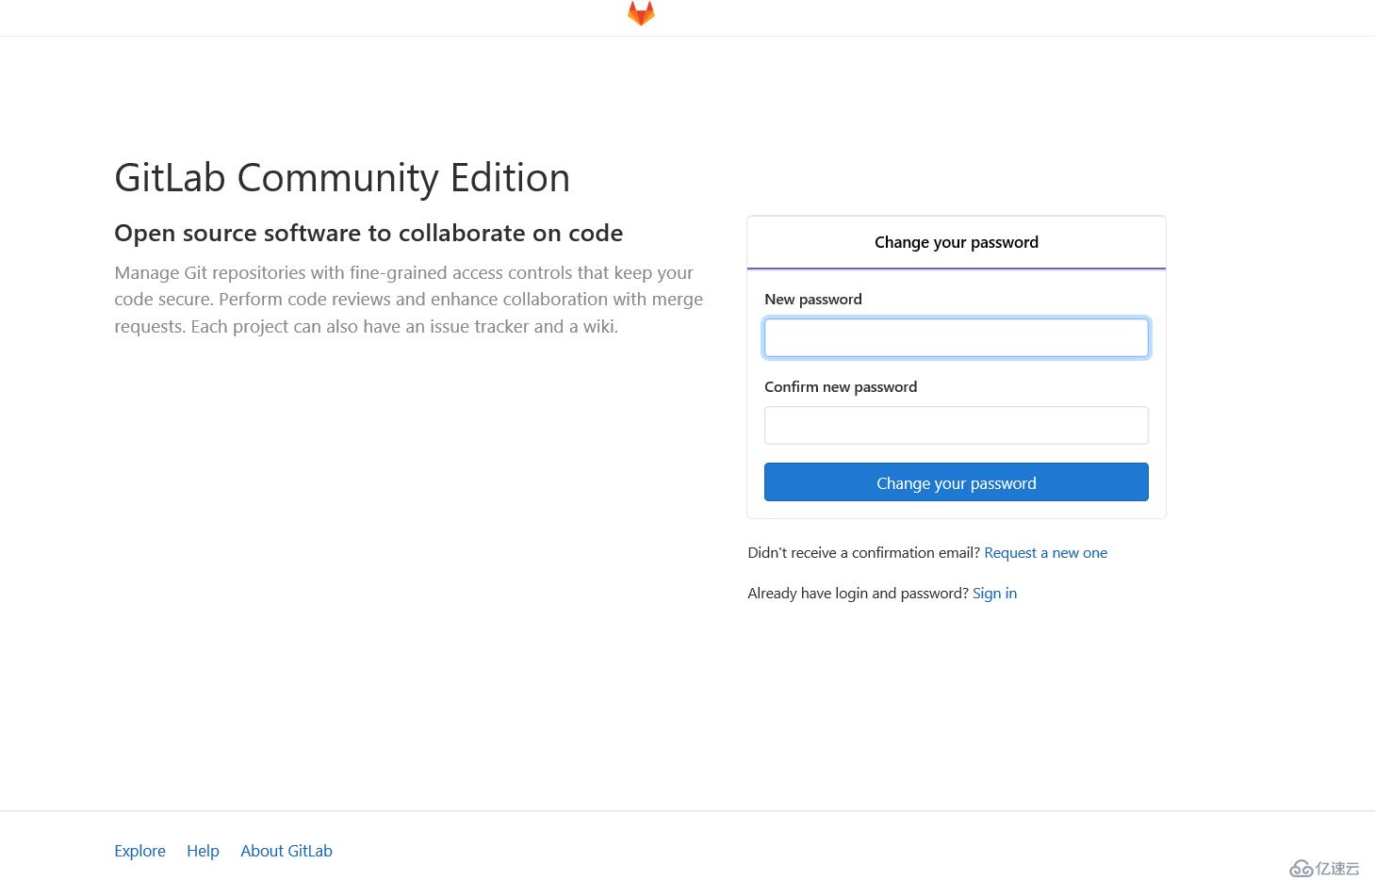Select the Confirm new password field
Viewport: 1375px width, 880px height.
956,425
